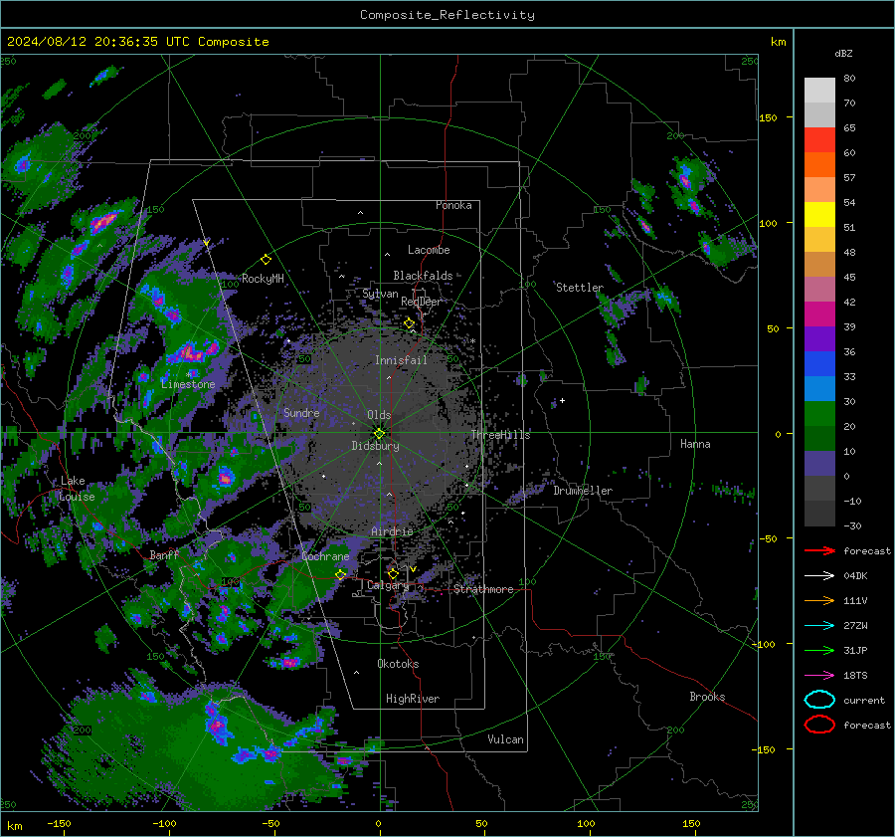Click the km unit label in the top right

click(x=778, y=42)
